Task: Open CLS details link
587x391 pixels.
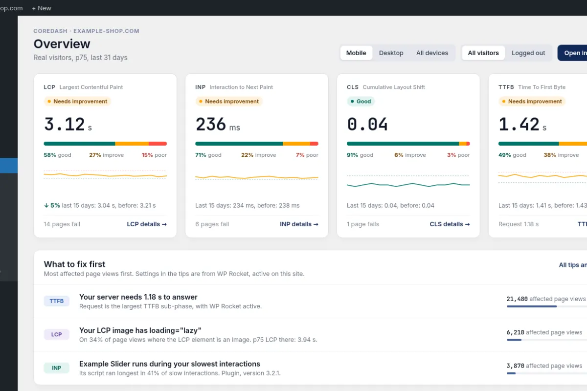Action: tap(450, 224)
